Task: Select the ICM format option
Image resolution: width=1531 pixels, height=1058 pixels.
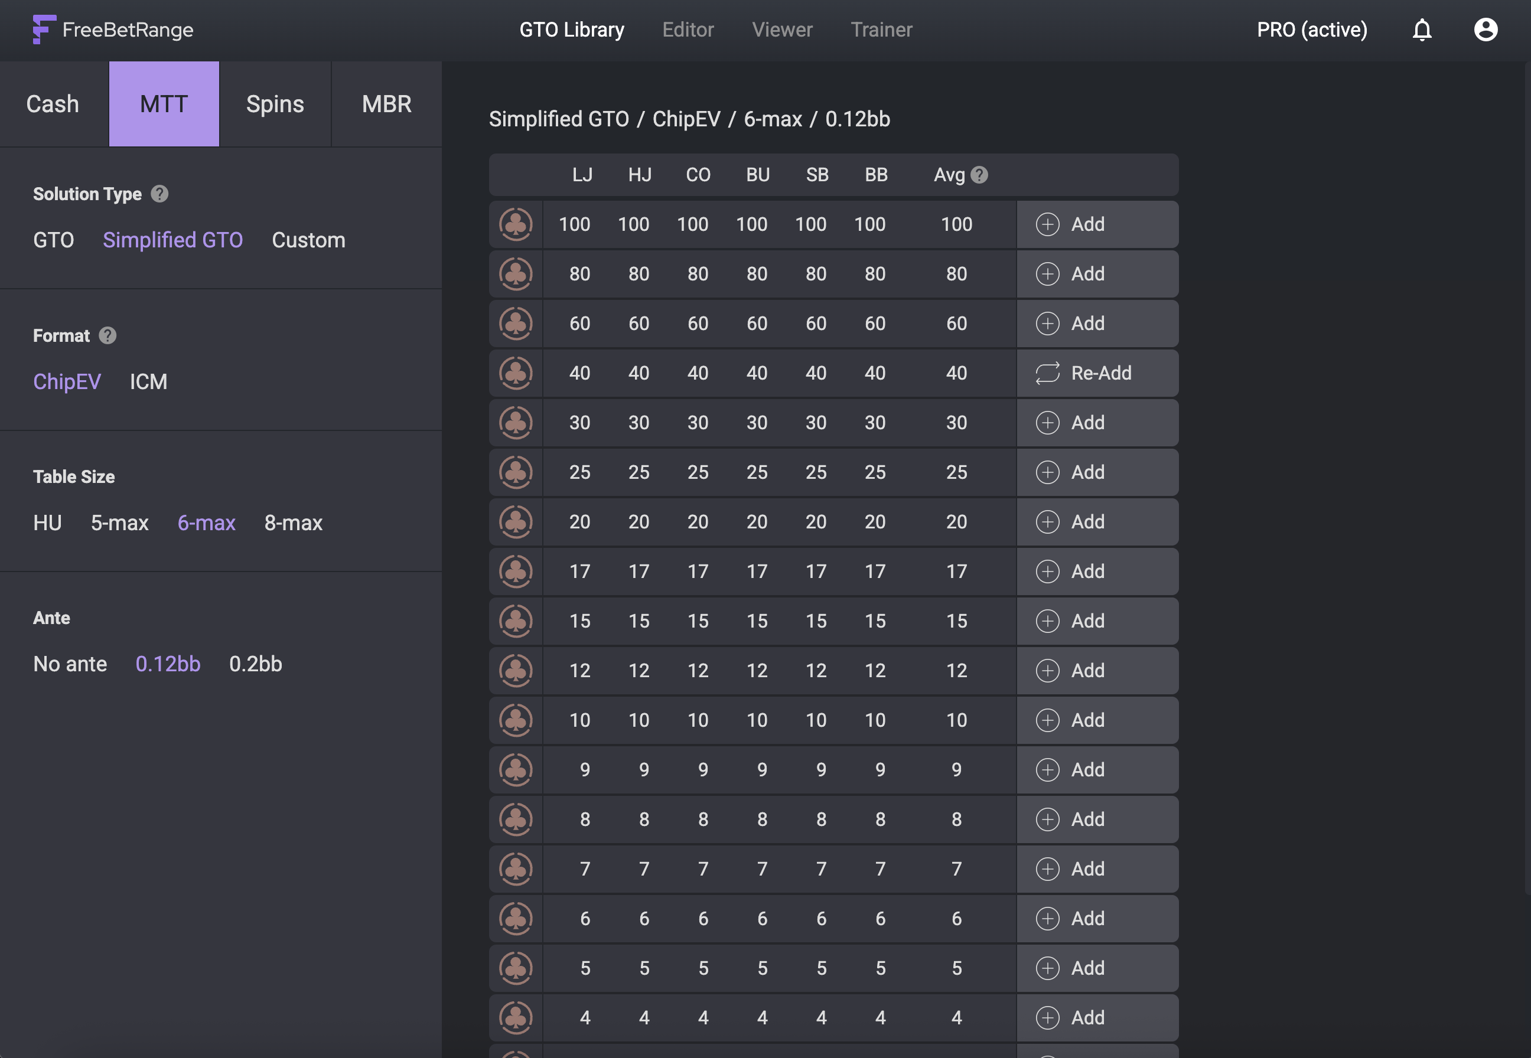Action: [148, 382]
